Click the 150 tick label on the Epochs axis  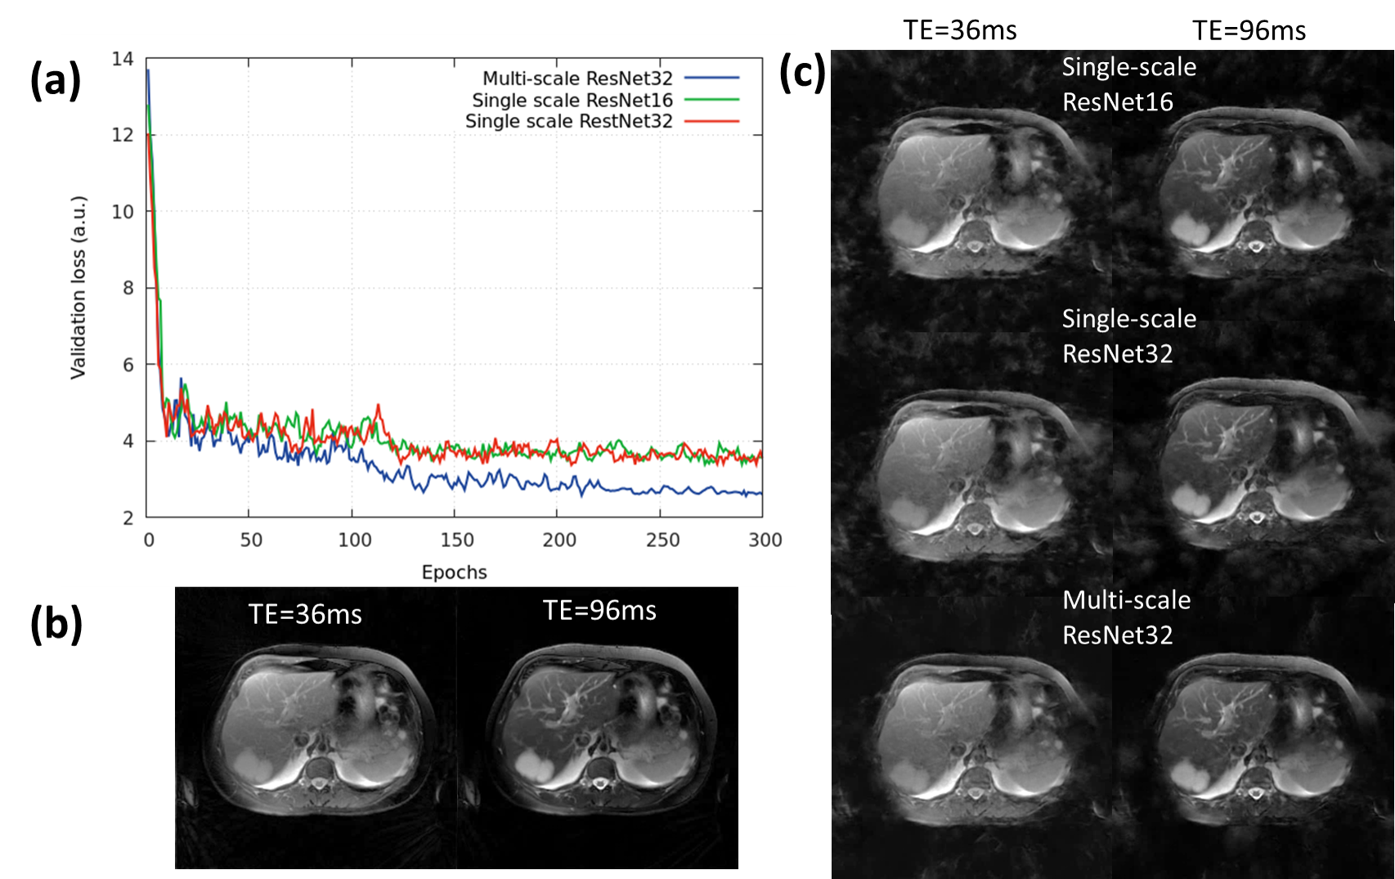[x=457, y=540]
